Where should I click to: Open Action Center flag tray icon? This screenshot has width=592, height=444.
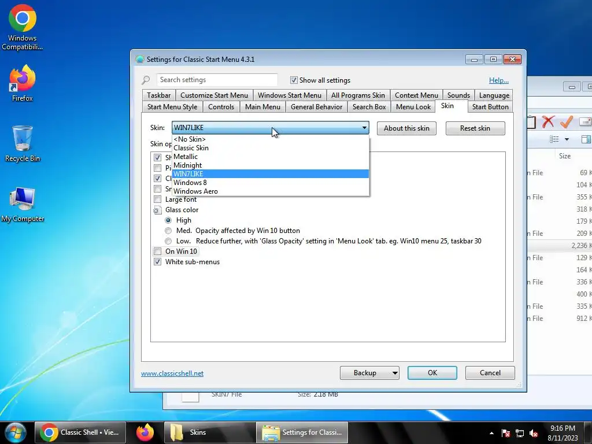coord(506,434)
